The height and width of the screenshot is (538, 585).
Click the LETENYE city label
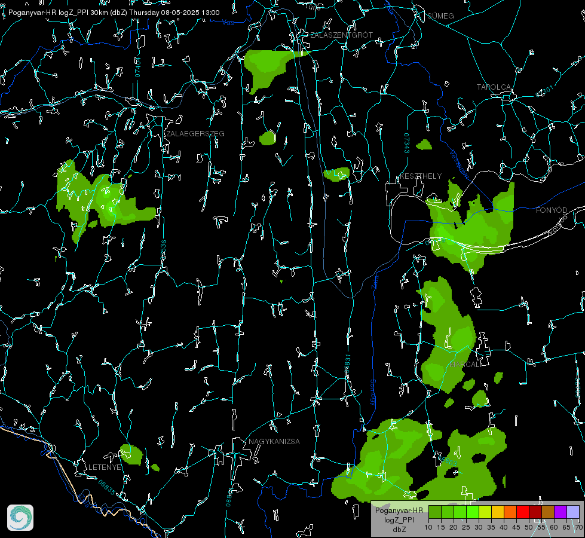(105, 467)
